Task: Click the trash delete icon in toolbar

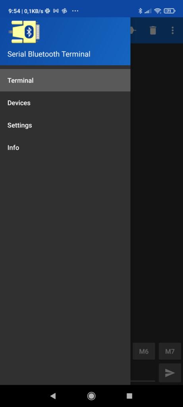Action: (153, 31)
